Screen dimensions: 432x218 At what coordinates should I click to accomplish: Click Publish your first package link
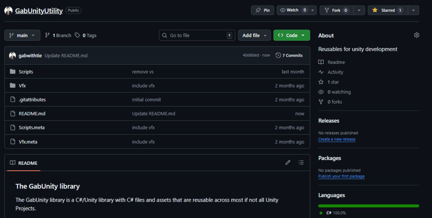pos(341,176)
